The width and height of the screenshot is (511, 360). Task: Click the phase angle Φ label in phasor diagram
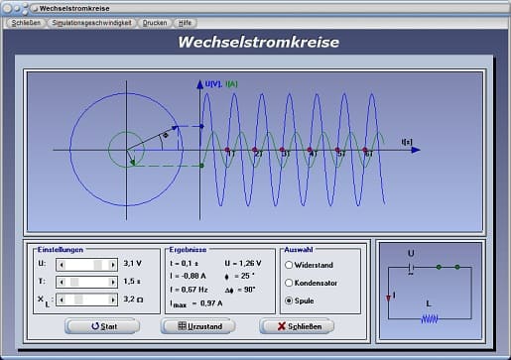pyautogui.click(x=166, y=135)
